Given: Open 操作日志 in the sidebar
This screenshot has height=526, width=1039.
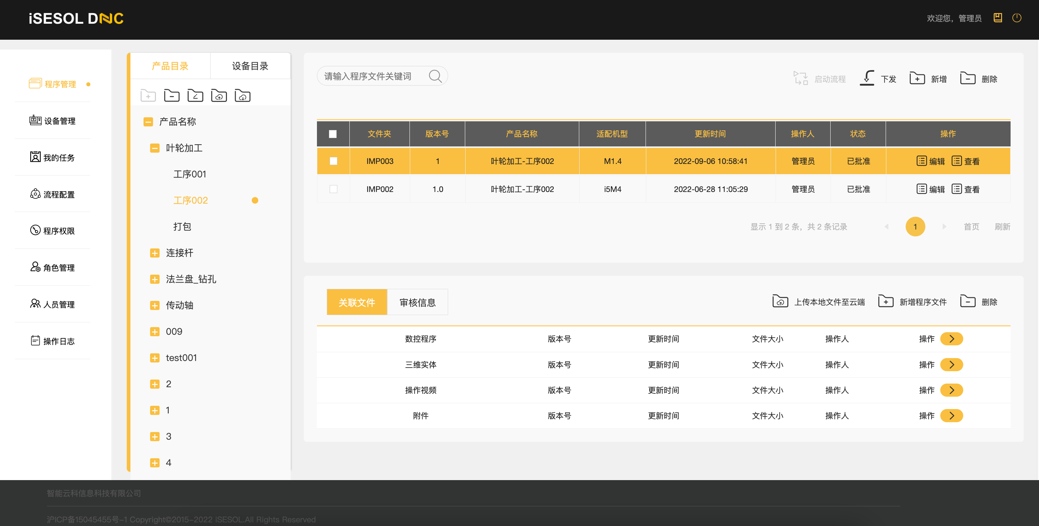Looking at the screenshot, I should point(52,341).
